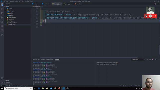This screenshot has width=160, height=90.
Task: Click the Windows Start button
Action: click(x=2, y=88)
